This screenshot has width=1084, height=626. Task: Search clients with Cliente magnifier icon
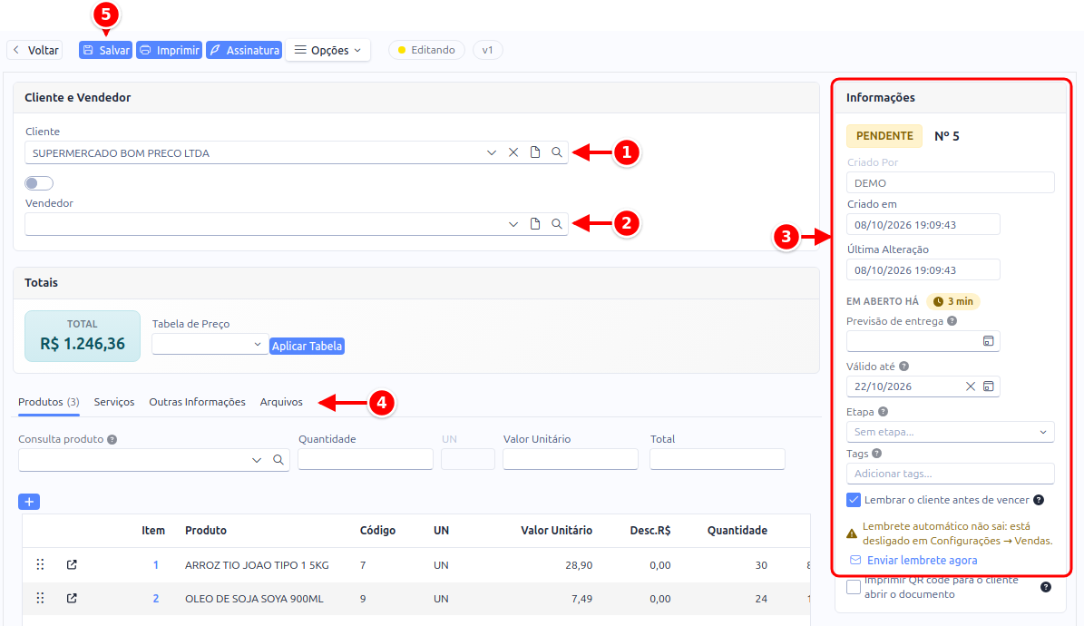pyautogui.click(x=557, y=152)
